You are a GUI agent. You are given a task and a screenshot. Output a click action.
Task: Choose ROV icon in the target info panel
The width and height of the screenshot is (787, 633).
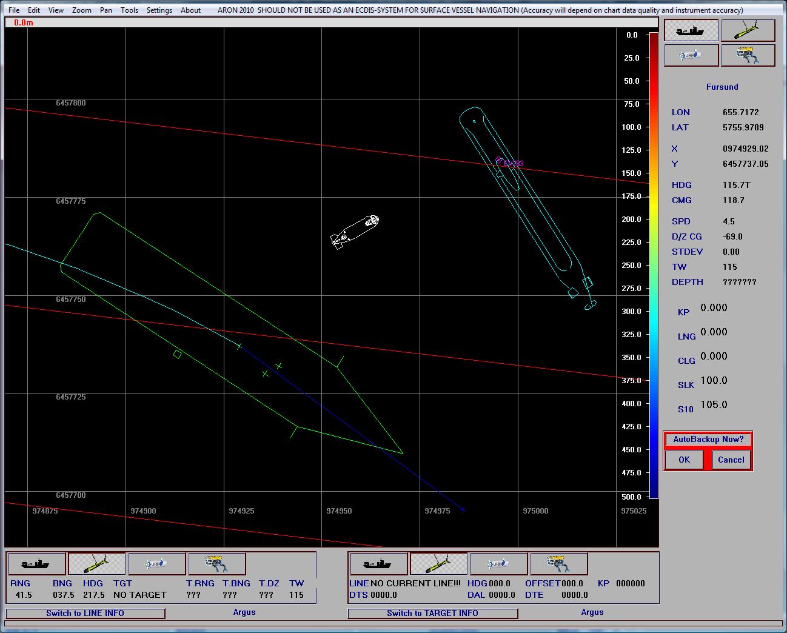coord(217,564)
